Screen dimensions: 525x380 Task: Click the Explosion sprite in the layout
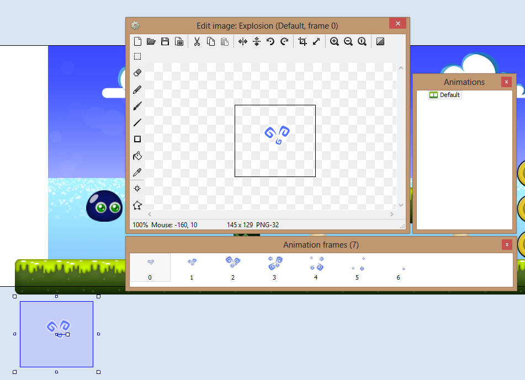pyautogui.click(x=56, y=334)
